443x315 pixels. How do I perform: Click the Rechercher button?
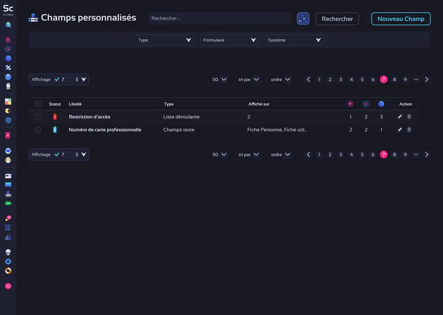(x=337, y=19)
